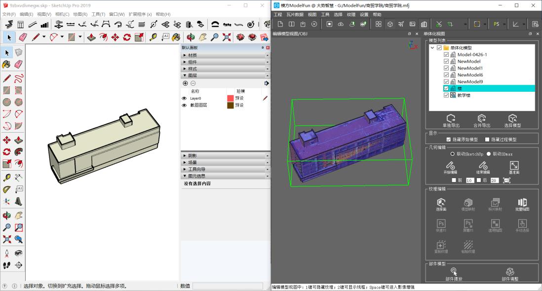Click brown color swatch of 截图图层

[230, 105]
